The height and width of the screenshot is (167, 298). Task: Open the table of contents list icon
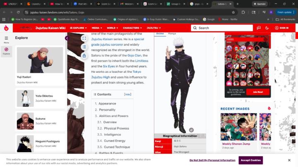[x=84, y=47]
